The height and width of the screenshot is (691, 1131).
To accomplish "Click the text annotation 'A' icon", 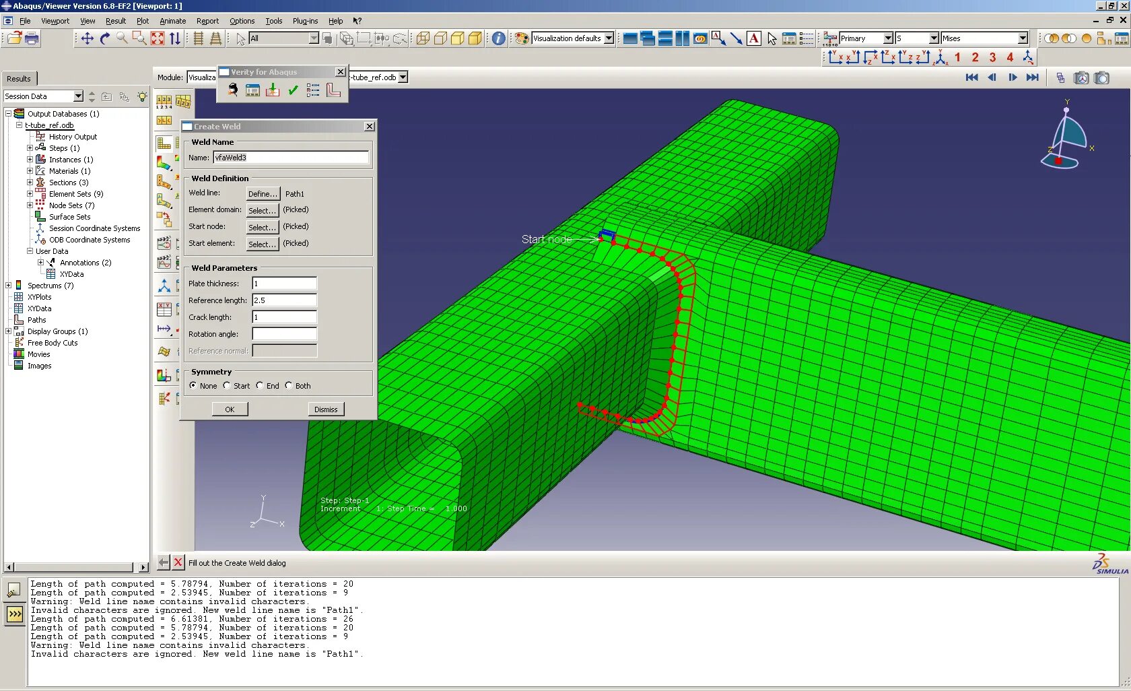I will 754,38.
